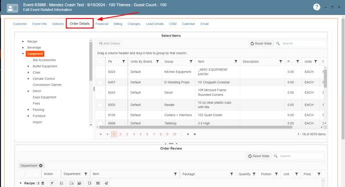
Task: Click the trash icon in Recipe group
Action: click(43, 183)
